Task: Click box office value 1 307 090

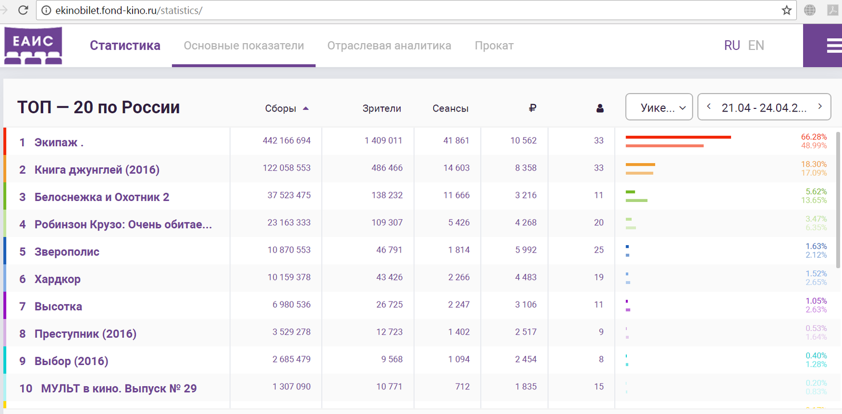Action: click(x=292, y=387)
